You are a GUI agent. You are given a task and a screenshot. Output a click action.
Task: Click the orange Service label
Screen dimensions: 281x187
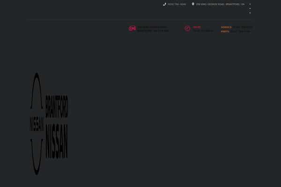pyautogui.click(x=226, y=27)
